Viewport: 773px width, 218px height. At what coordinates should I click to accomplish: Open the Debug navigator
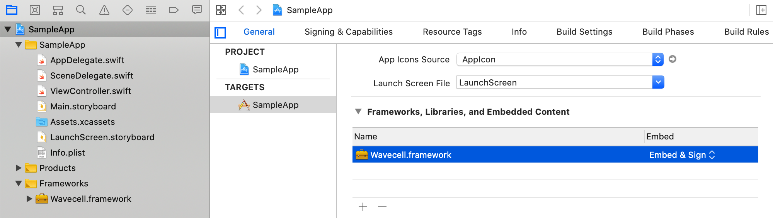click(x=151, y=10)
